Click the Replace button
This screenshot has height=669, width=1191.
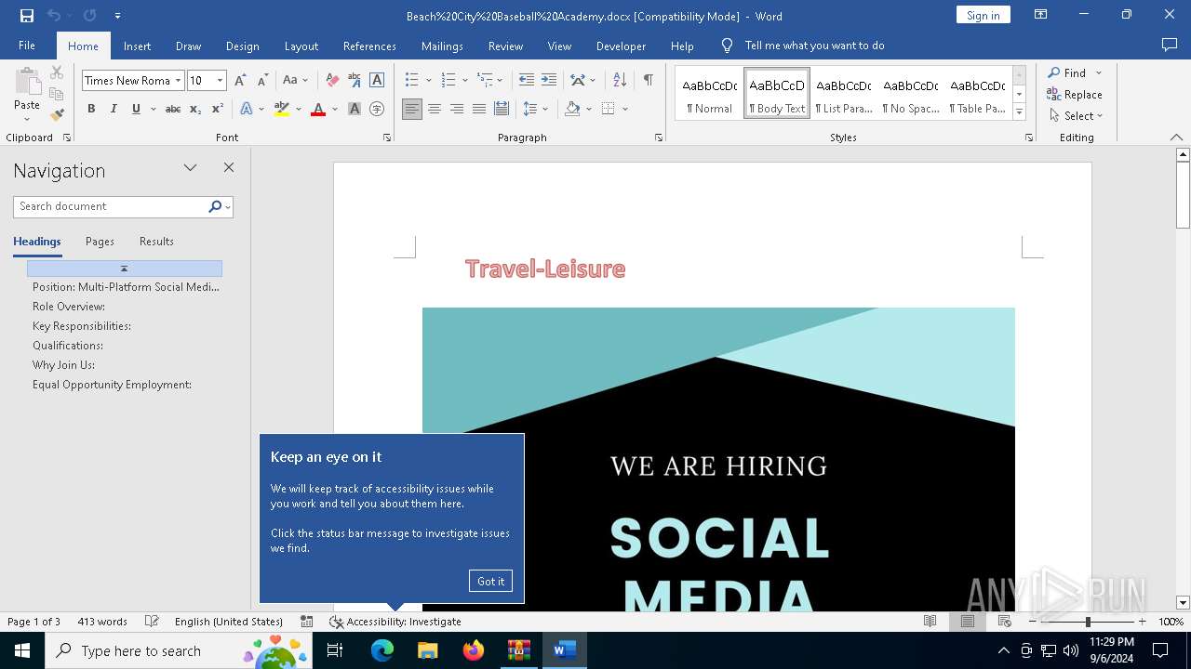(x=1075, y=95)
